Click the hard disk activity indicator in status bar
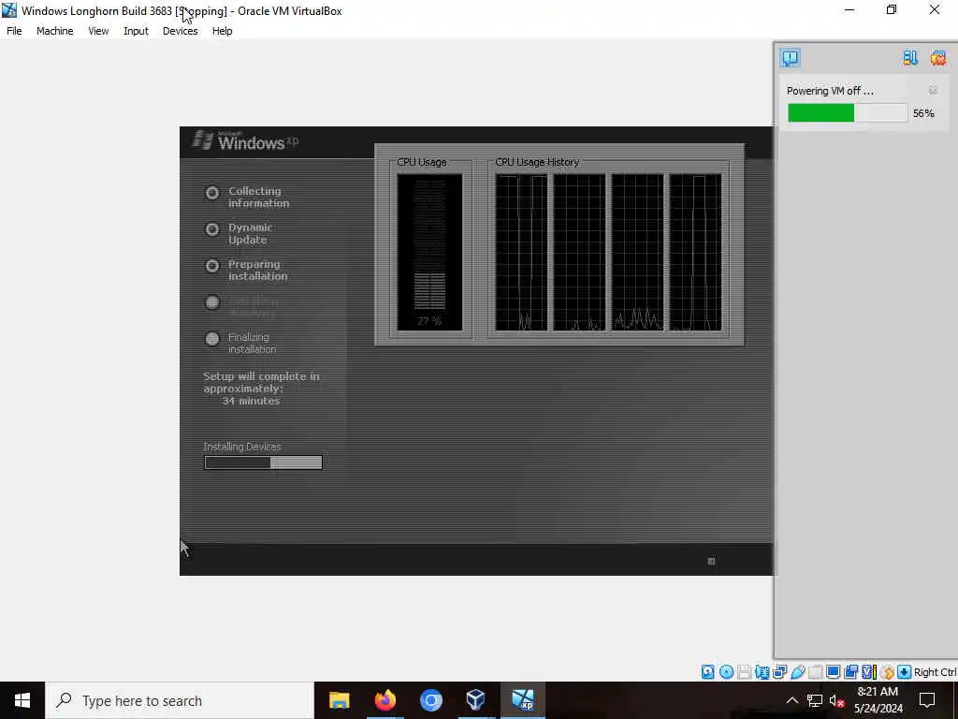This screenshot has width=958, height=719. coord(707,672)
